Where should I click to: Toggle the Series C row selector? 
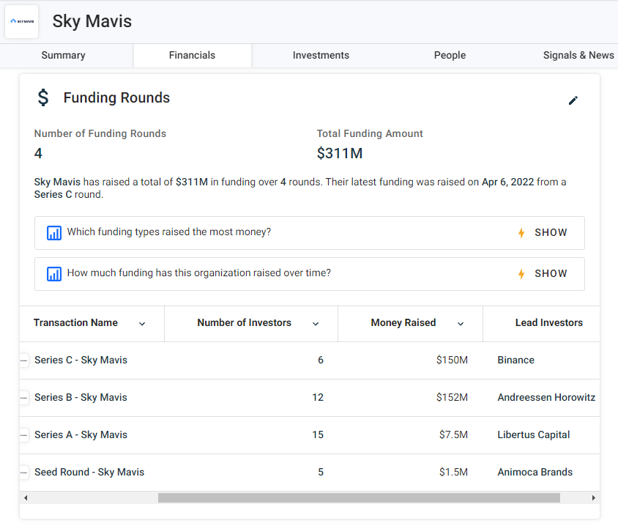[x=23, y=360]
